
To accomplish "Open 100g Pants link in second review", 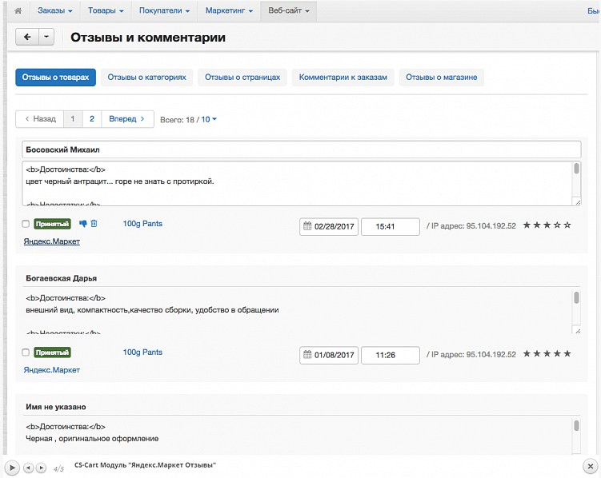I will click(142, 352).
